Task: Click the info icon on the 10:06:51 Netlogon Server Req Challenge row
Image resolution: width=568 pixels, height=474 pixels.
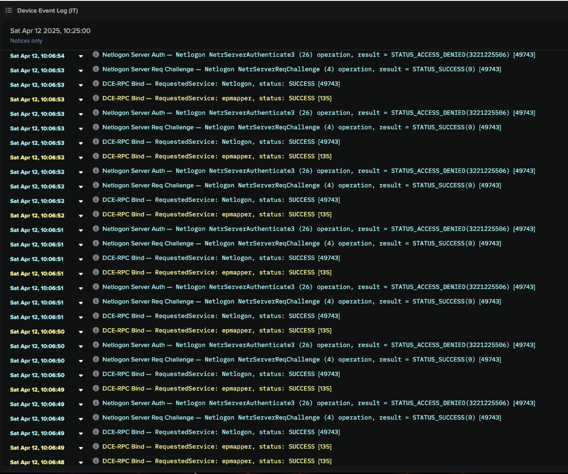Action: (x=96, y=243)
